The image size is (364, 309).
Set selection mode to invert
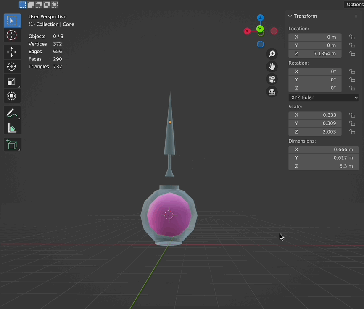[x=46, y=5]
